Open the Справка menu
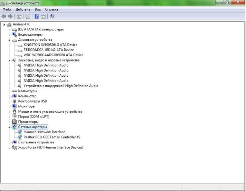This screenshot has width=246, height=191. 51,9
